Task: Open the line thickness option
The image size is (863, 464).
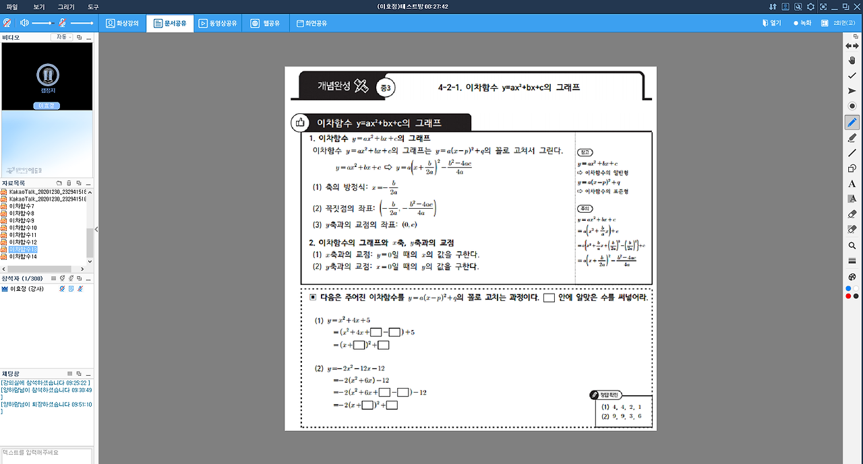Action: [852, 261]
